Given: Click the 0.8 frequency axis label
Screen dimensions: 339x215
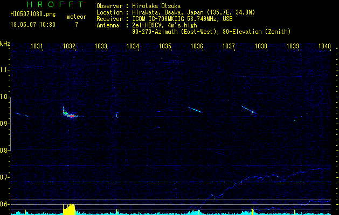Looking at the screenshot, I should click(x=4, y=150).
